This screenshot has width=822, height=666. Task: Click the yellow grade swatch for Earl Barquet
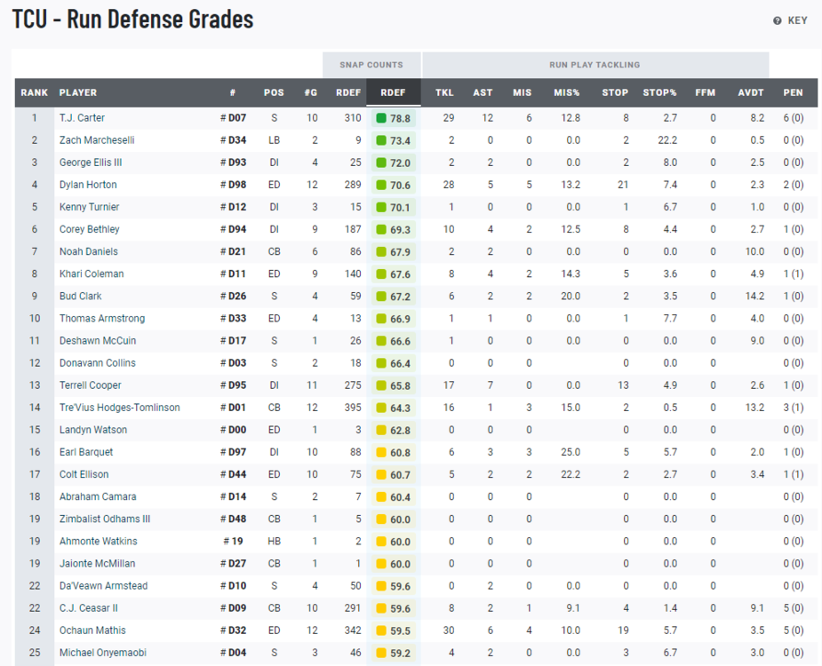[x=381, y=452]
